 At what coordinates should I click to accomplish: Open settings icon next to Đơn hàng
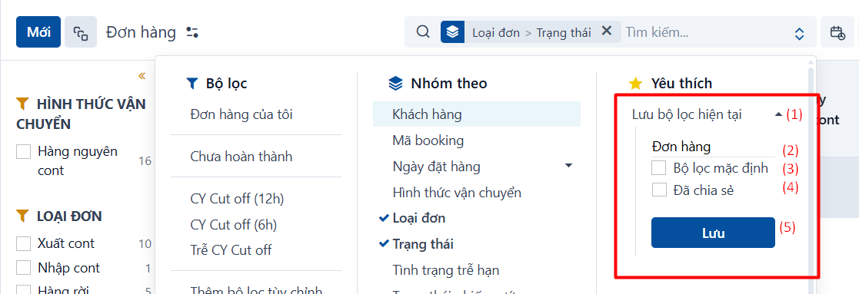coord(191,32)
